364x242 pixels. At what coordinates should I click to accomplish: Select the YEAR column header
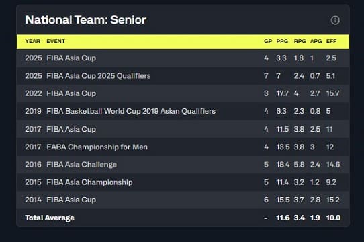[32, 41]
